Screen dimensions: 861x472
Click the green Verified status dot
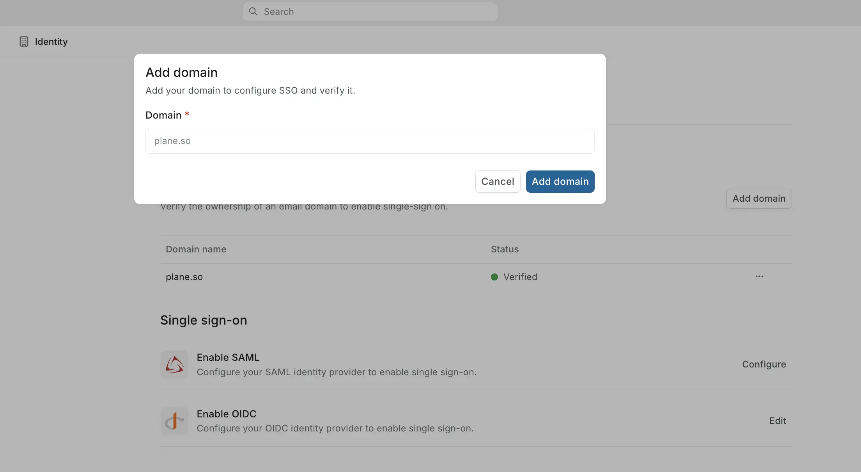(494, 277)
